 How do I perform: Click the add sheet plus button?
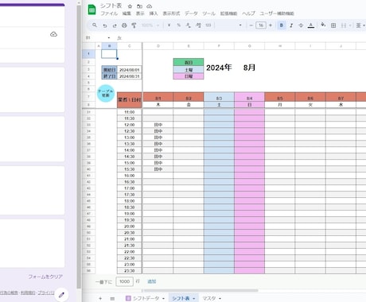(100, 299)
